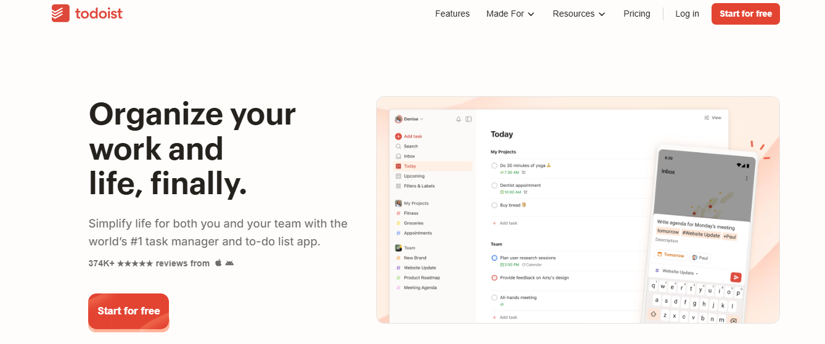Check off Provide feedback on Amy's design
The image size is (825, 344).
(x=495, y=278)
